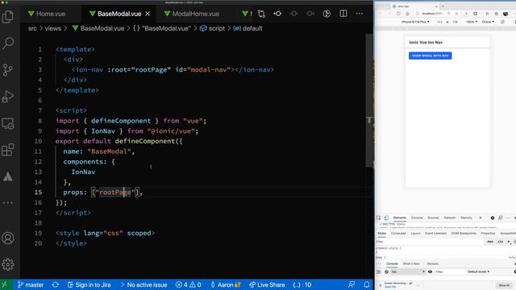516x290 pixels.
Task: Click the master branch in the status bar
Action: tap(31, 284)
